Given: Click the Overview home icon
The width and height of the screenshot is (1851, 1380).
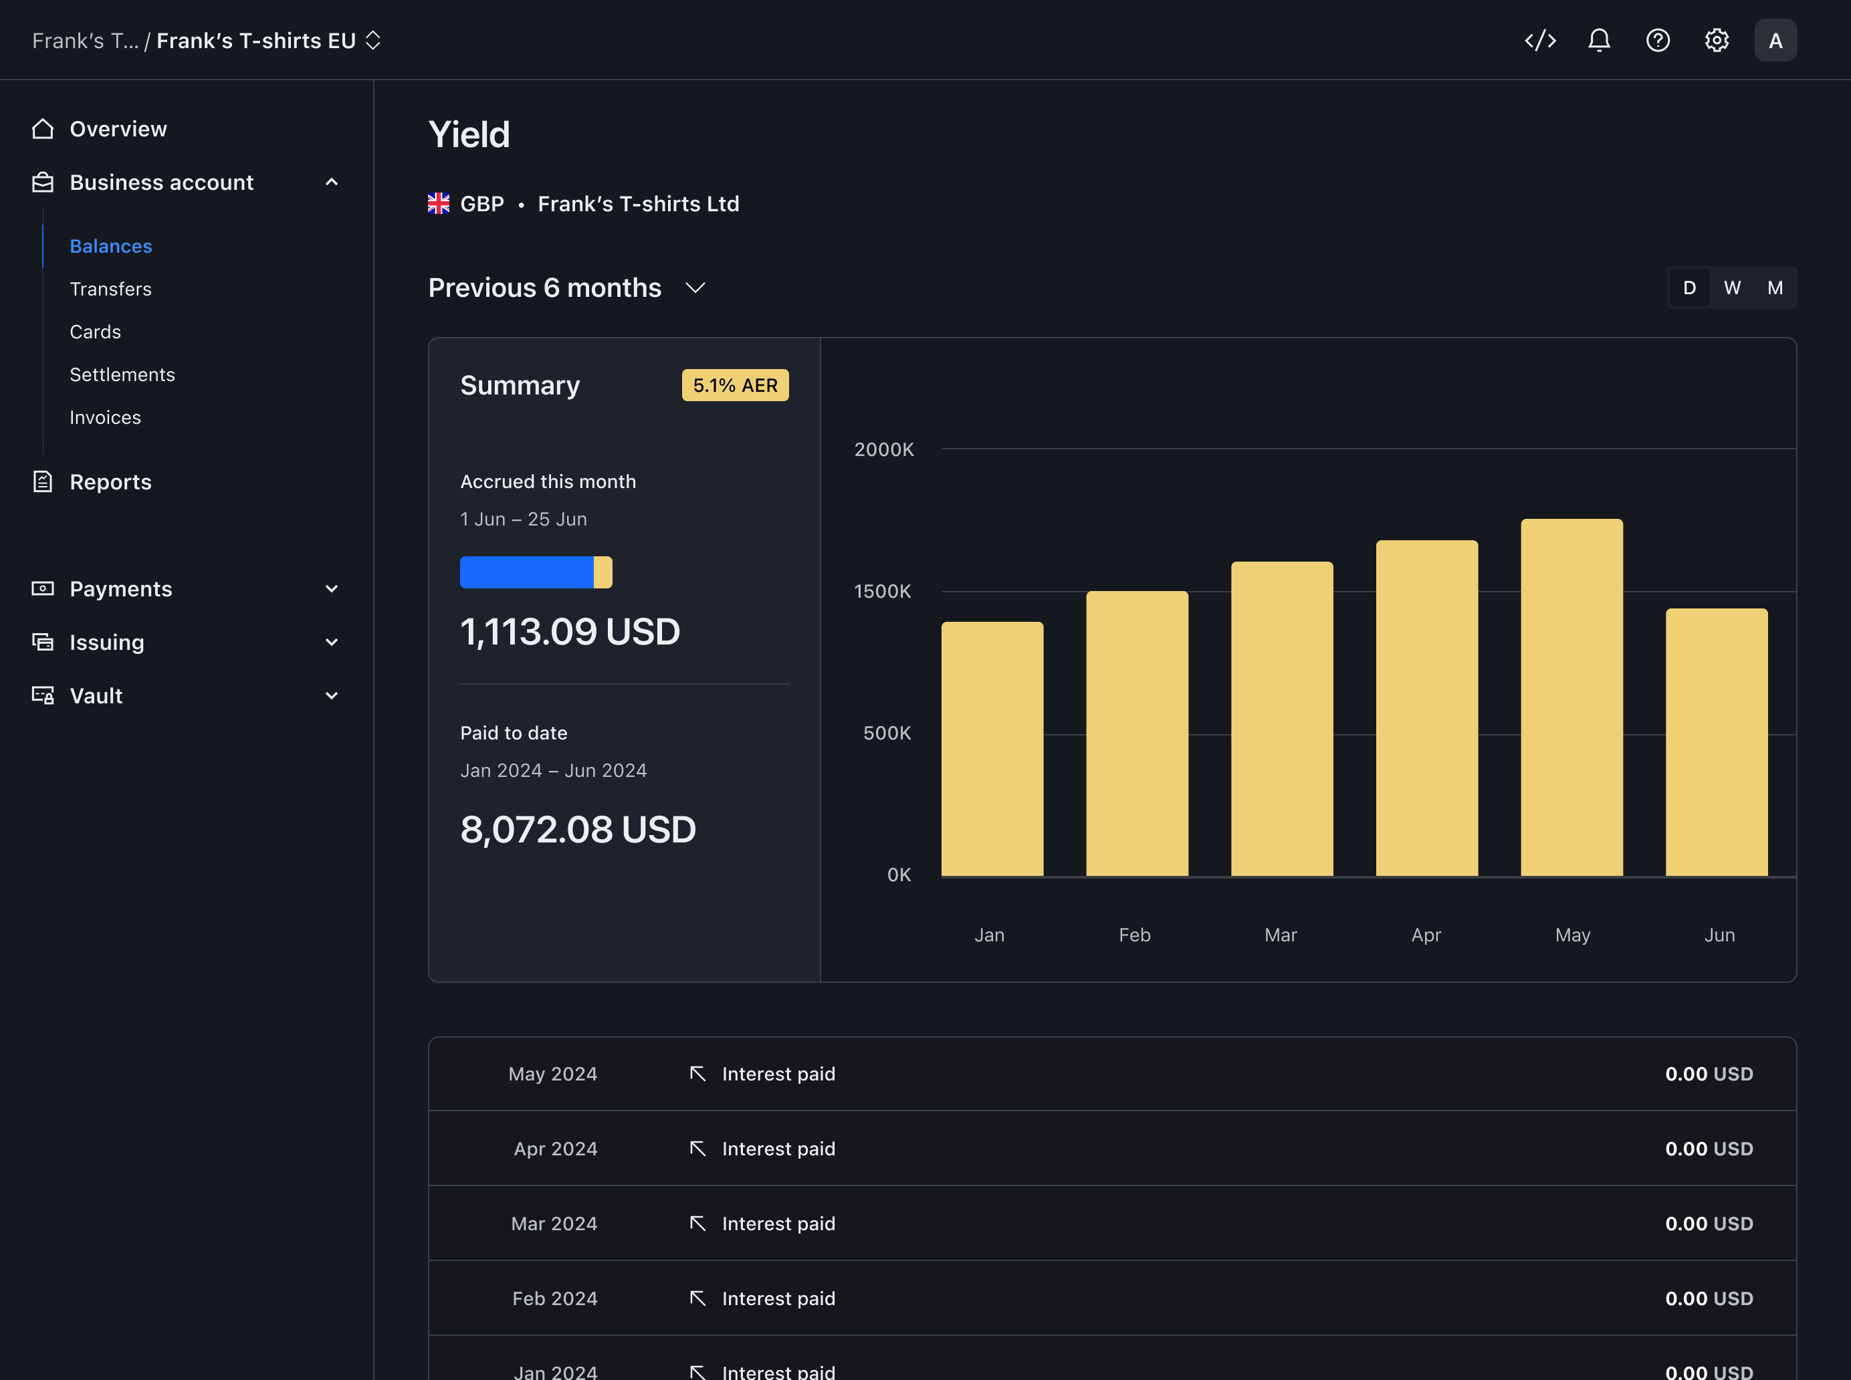Looking at the screenshot, I should [x=43, y=128].
